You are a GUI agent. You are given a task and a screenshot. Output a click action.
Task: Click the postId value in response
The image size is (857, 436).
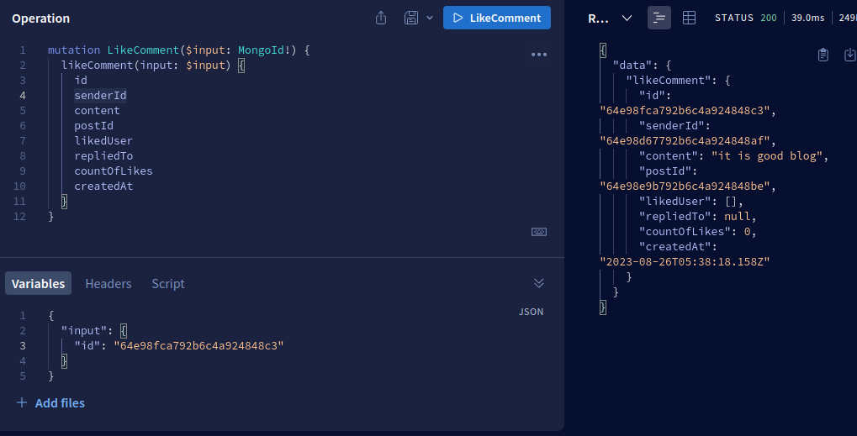coord(685,186)
